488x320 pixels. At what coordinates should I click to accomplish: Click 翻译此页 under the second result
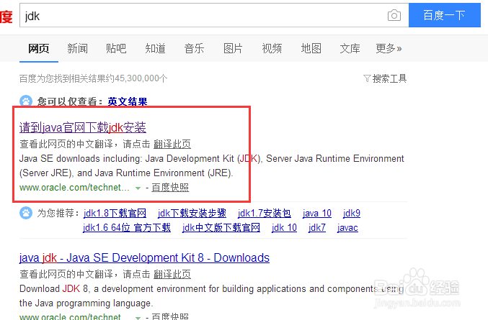[x=172, y=274]
